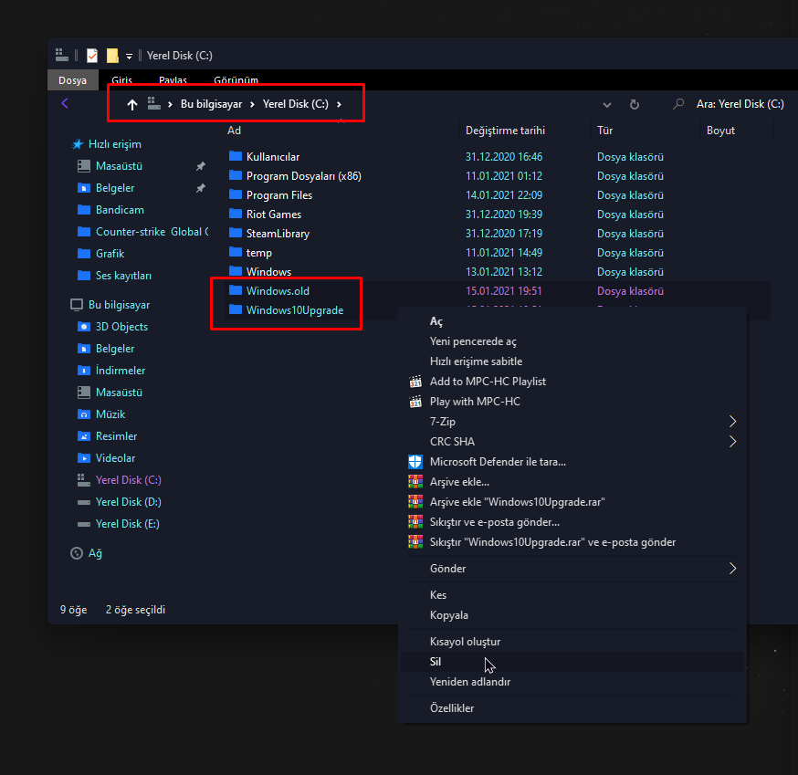Click the İndirmeler icon in sidebar
This screenshot has width=798, height=775.
(x=83, y=371)
